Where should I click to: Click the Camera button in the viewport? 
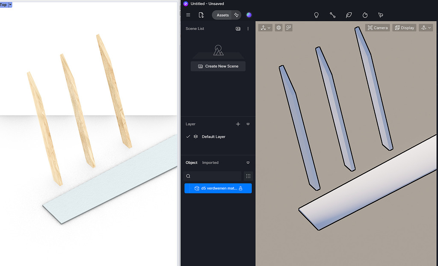tap(378, 27)
